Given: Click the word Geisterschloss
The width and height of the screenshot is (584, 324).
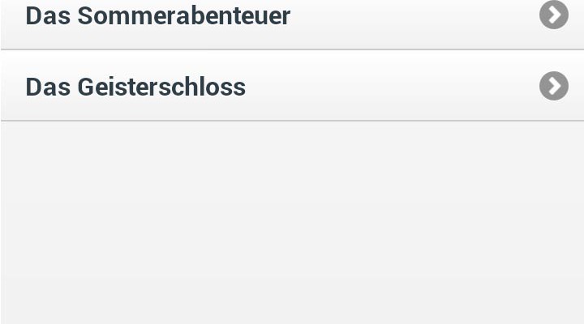Looking at the screenshot, I should pos(161,87).
